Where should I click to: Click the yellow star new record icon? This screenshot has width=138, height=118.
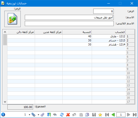(x=100, y=115)
